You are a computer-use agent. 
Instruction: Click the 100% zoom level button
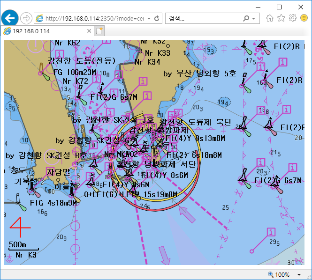(282, 275)
